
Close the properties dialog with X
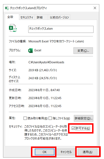point(95,8)
